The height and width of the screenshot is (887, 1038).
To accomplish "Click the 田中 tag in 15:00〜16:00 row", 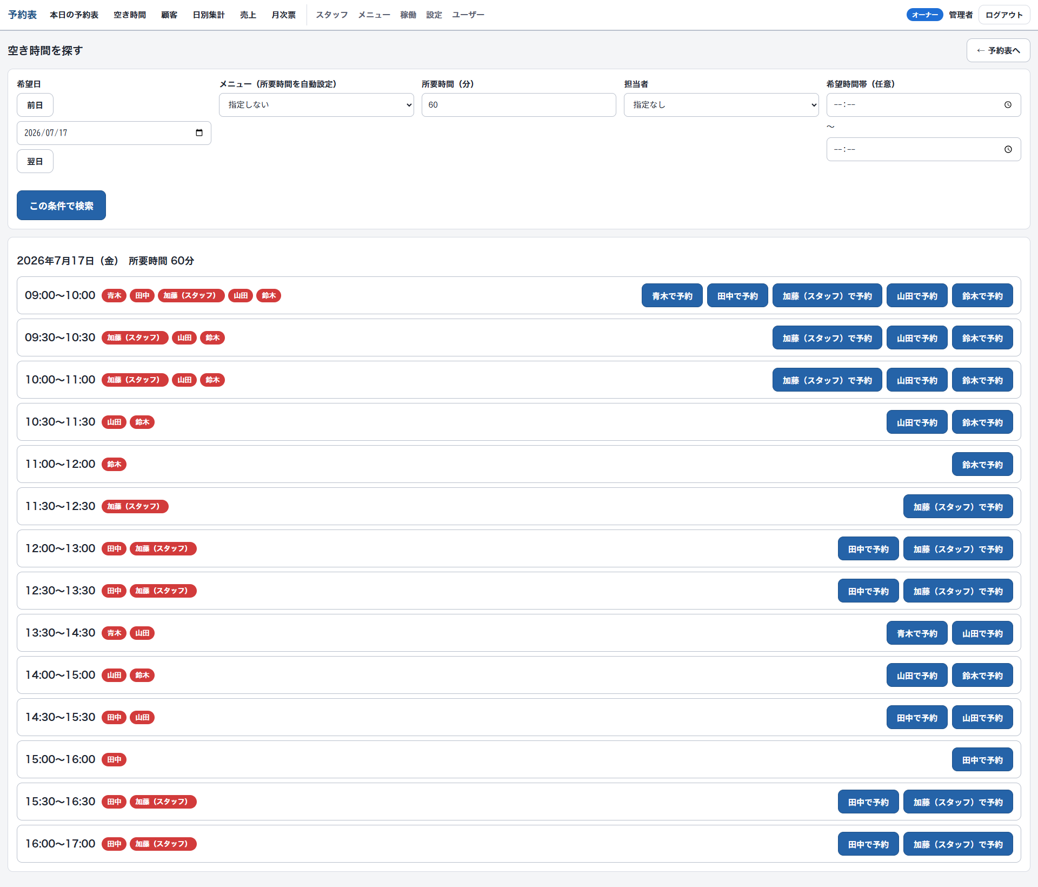I will [114, 759].
